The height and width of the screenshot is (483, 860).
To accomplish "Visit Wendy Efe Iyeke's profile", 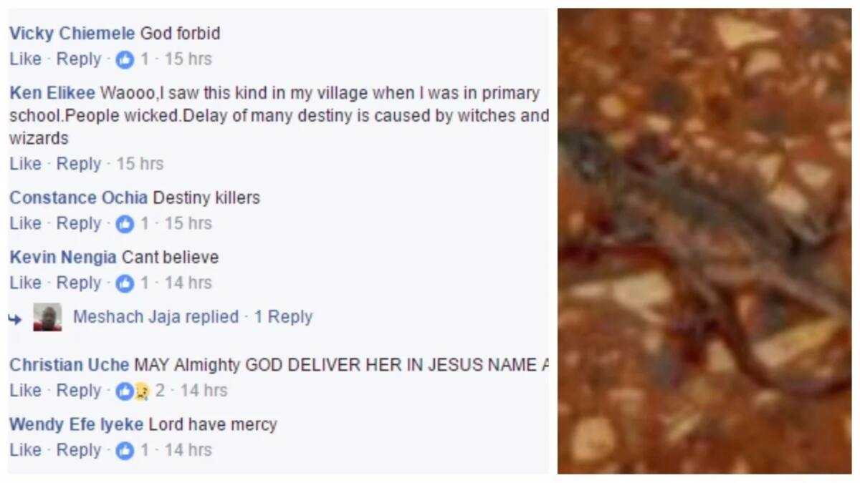I will [76, 424].
